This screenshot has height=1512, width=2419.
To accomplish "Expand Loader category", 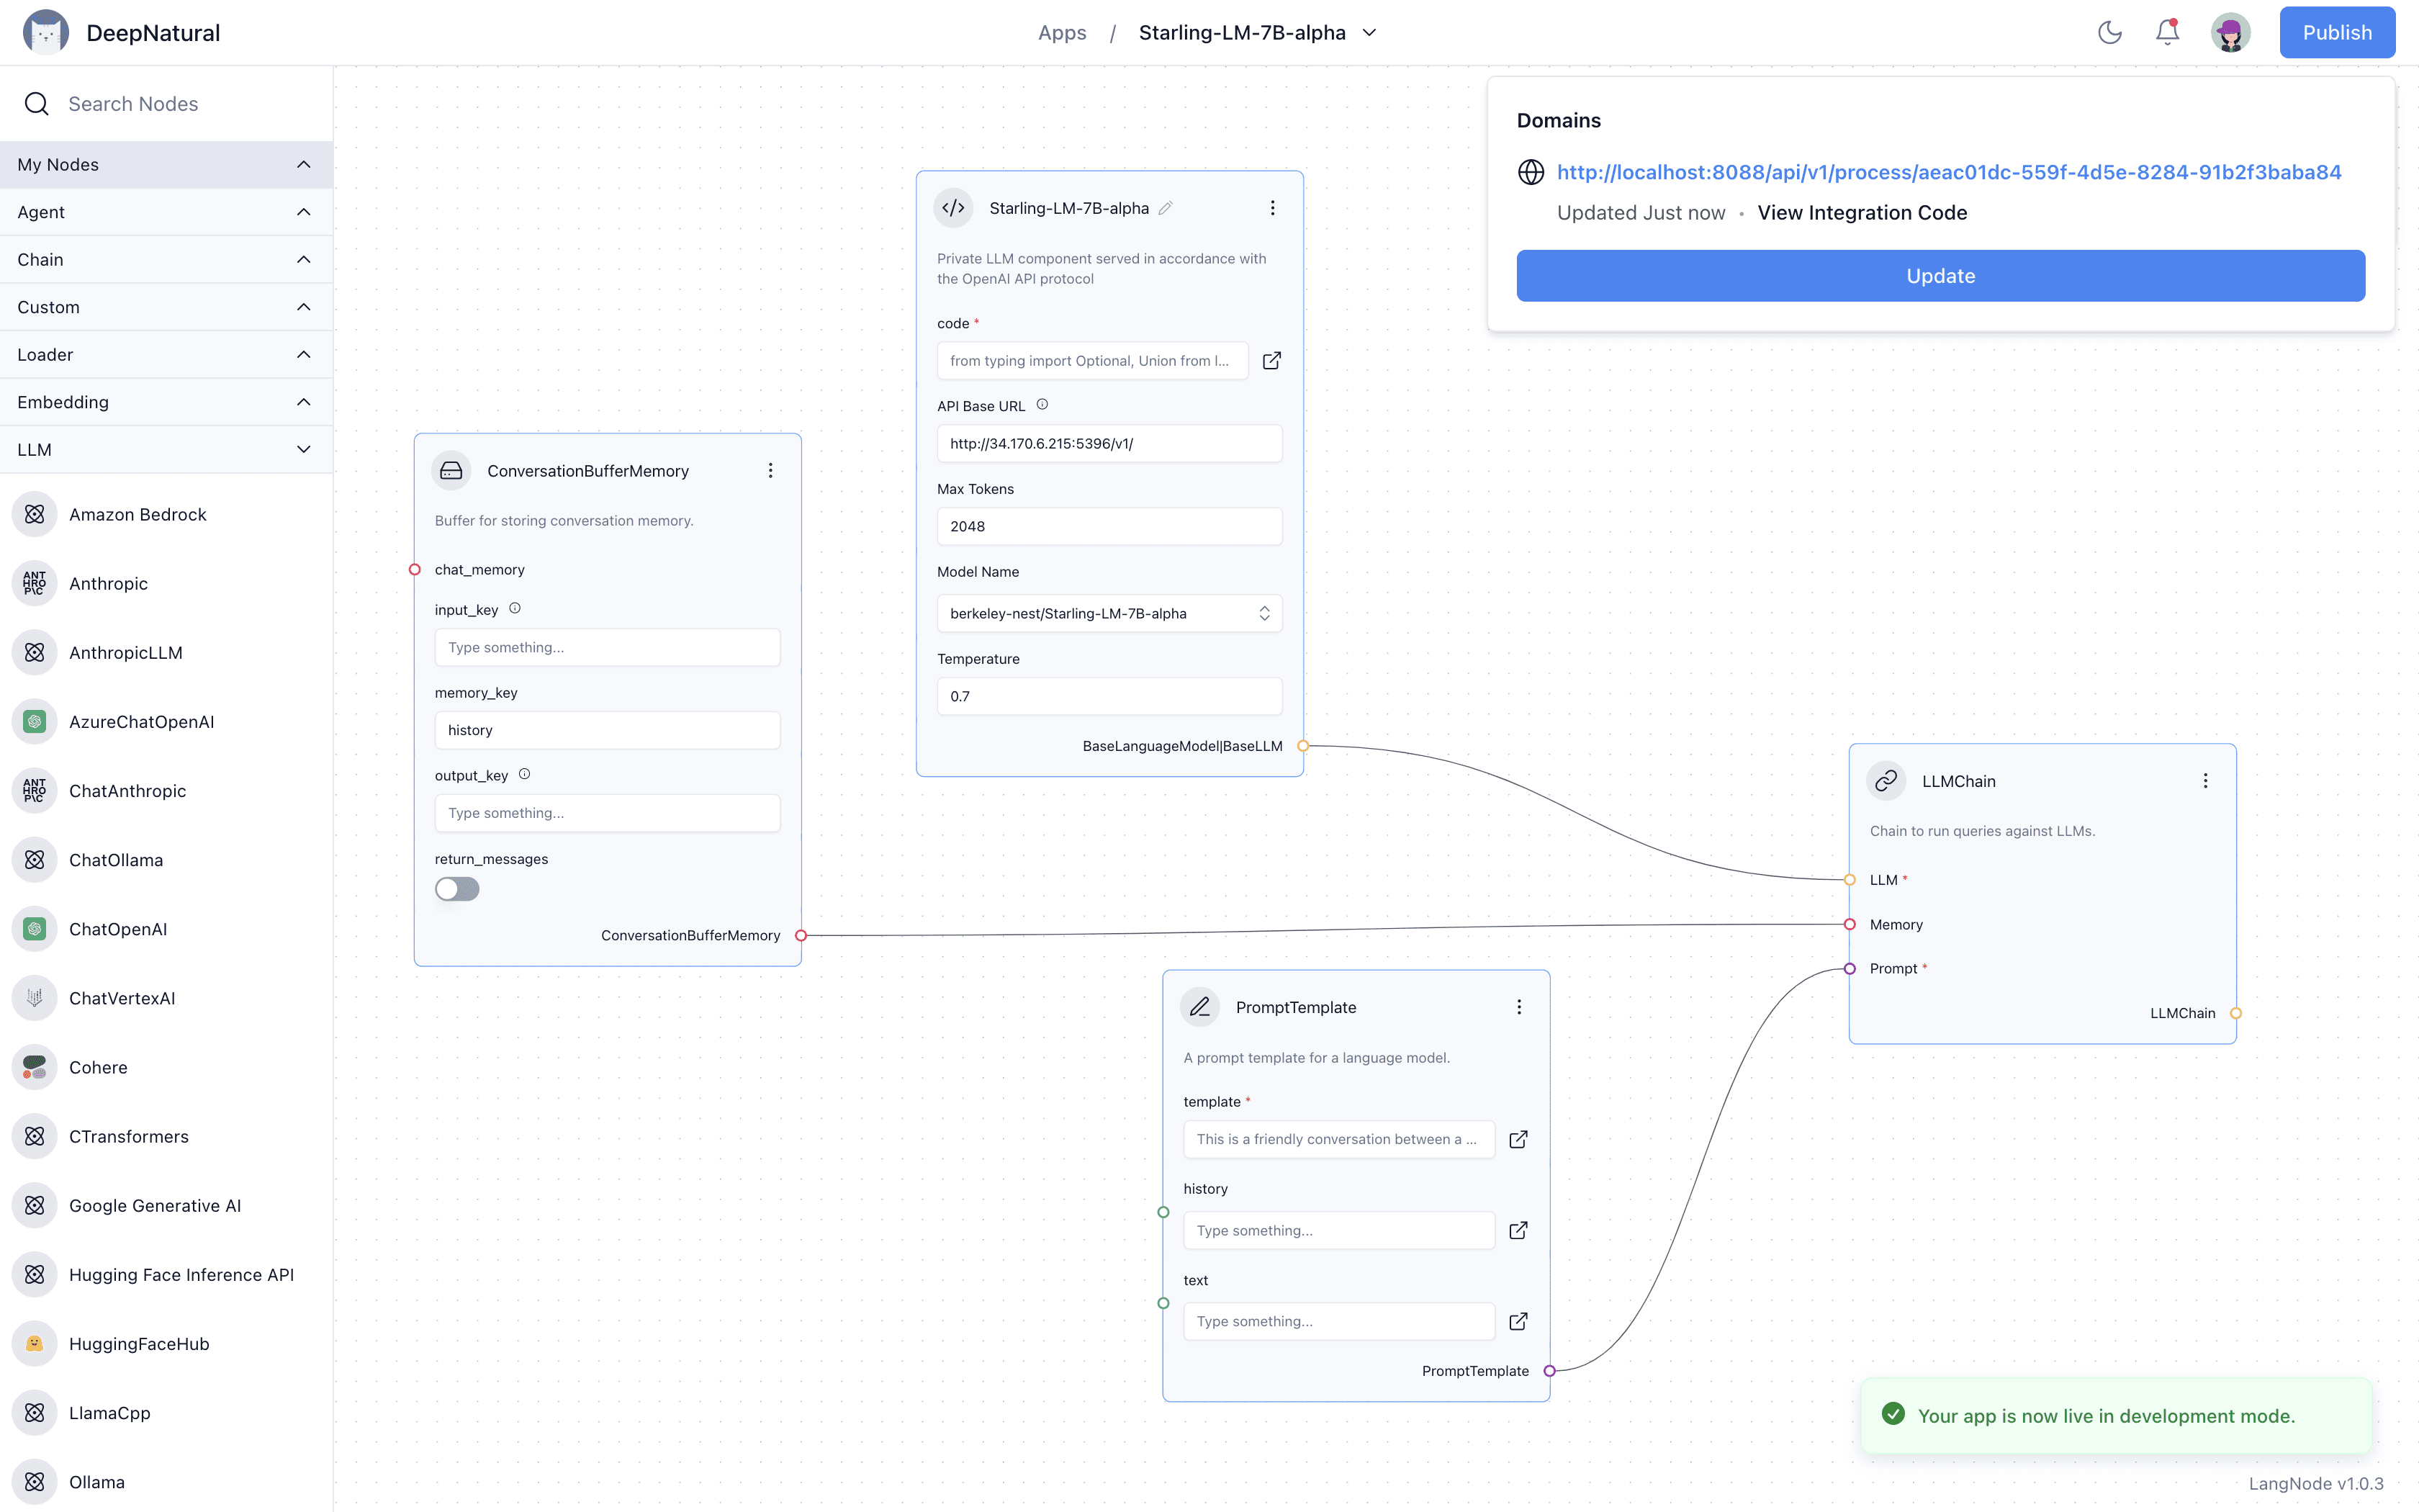I will tap(166, 354).
